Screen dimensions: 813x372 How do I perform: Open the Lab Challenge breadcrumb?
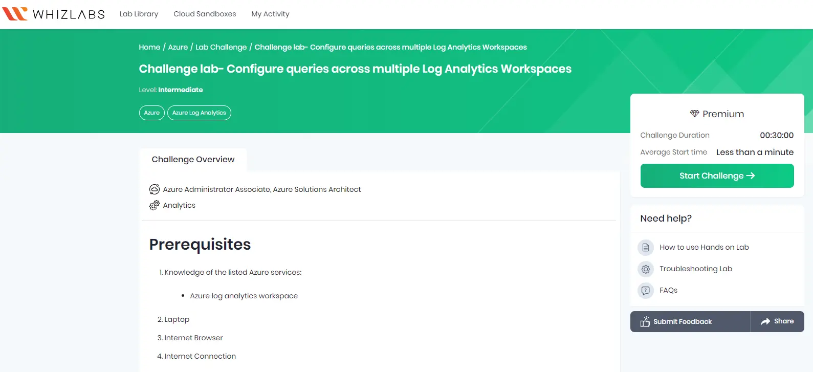click(221, 47)
